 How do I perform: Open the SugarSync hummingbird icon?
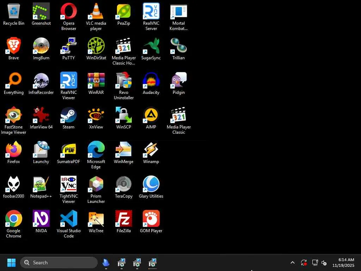151,46
